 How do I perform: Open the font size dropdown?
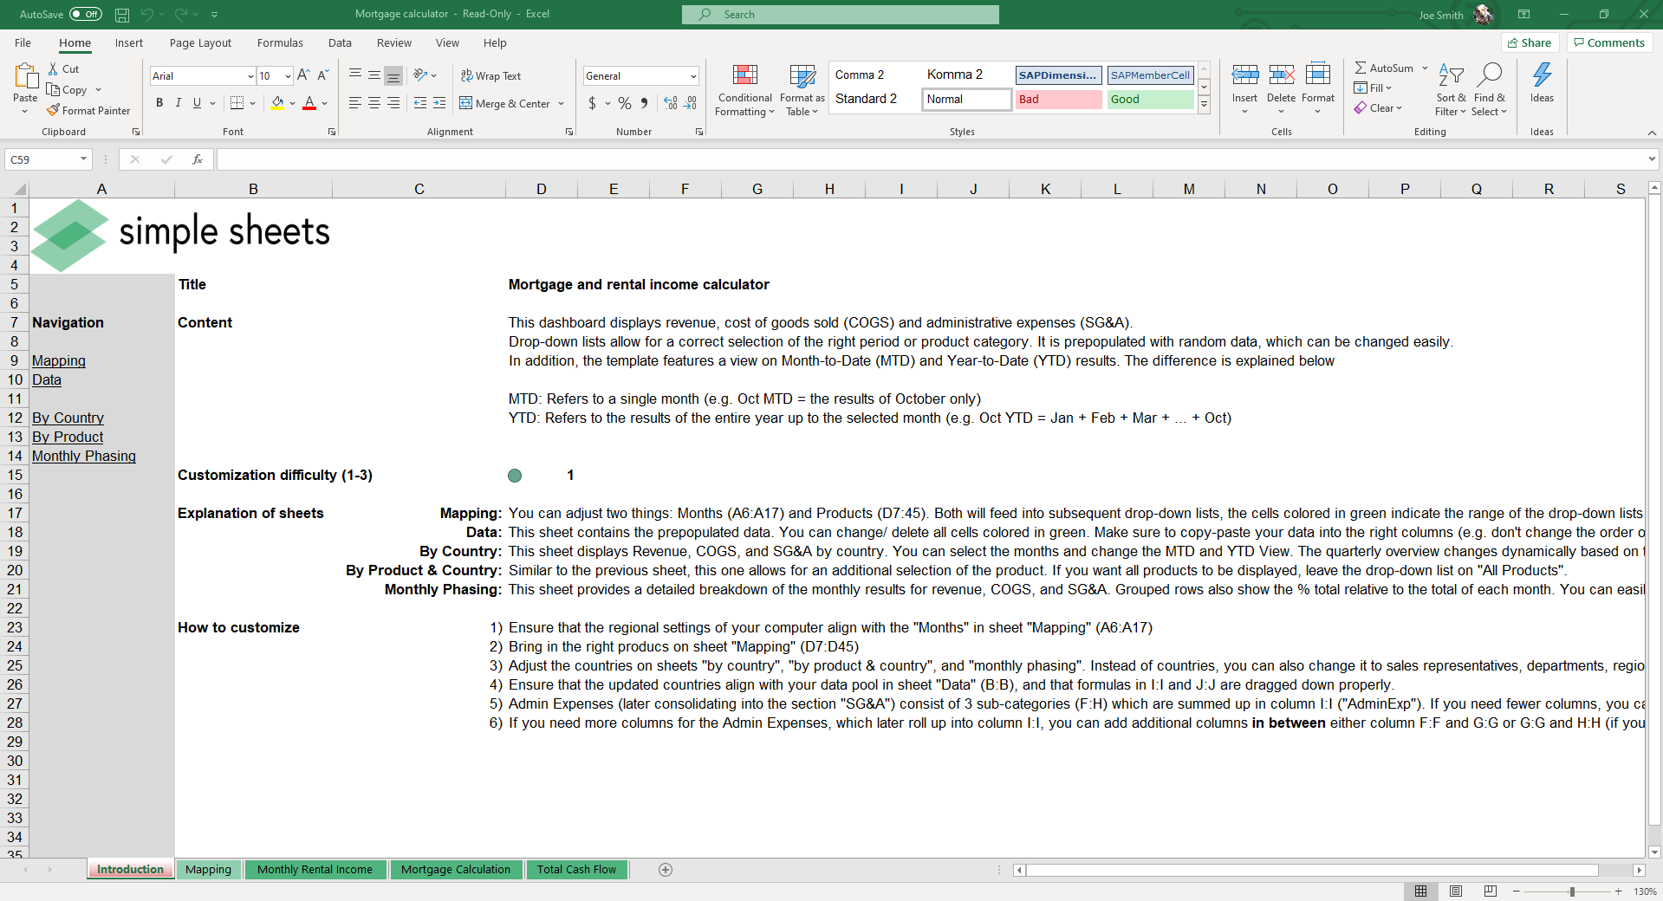coord(288,76)
